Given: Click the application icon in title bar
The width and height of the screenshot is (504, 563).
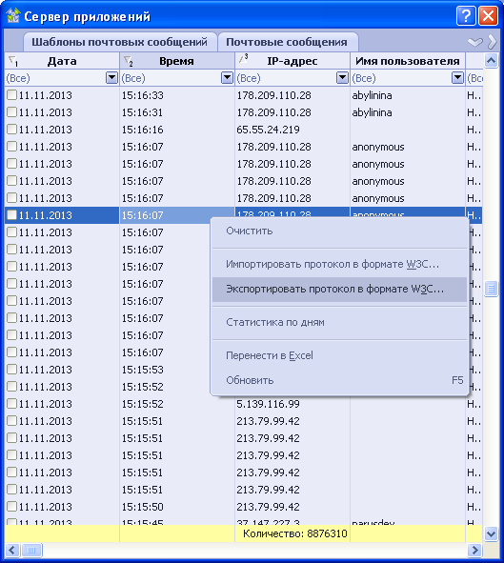Looking at the screenshot, I should pos(12,15).
